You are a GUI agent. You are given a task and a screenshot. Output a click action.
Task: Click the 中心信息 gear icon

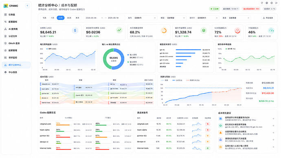(x=5, y=72)
